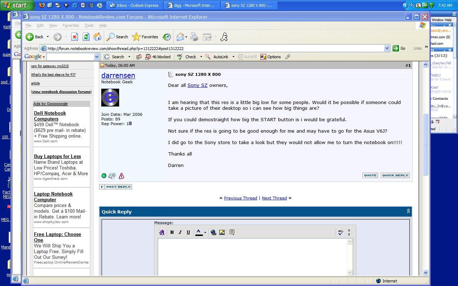
Task: Open the darrensen user profile link
Action: pos(118,75)
